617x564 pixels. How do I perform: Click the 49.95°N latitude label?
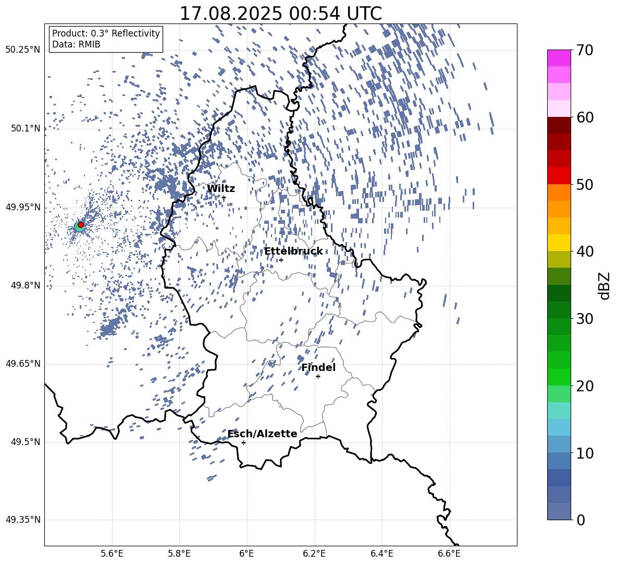coord(23,207)
